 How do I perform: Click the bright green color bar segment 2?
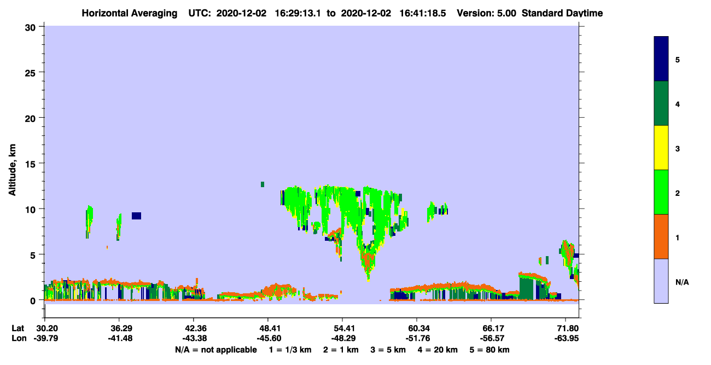pyautogui.click(x=661, y=192)
